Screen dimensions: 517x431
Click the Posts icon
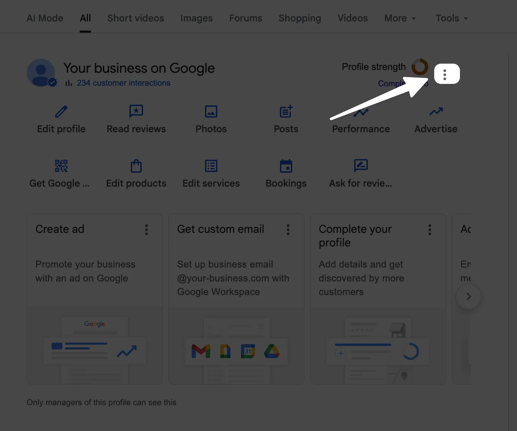click(286, 111)
